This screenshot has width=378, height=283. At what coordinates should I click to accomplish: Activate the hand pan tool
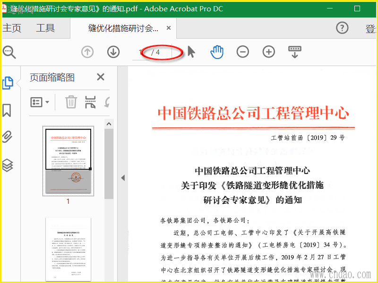point(217,52)
